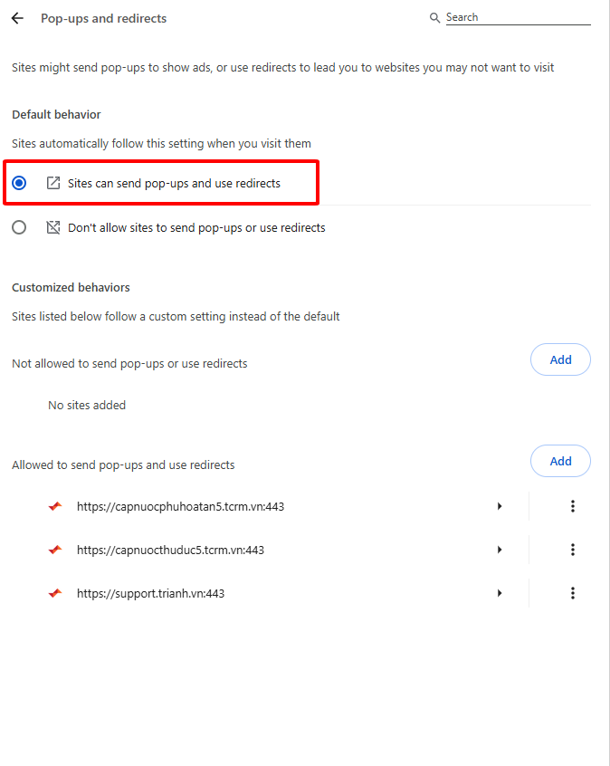Screen dimensions: 610x766
Task: Add a site to the Not allowed list
Action: coord(560,359)
